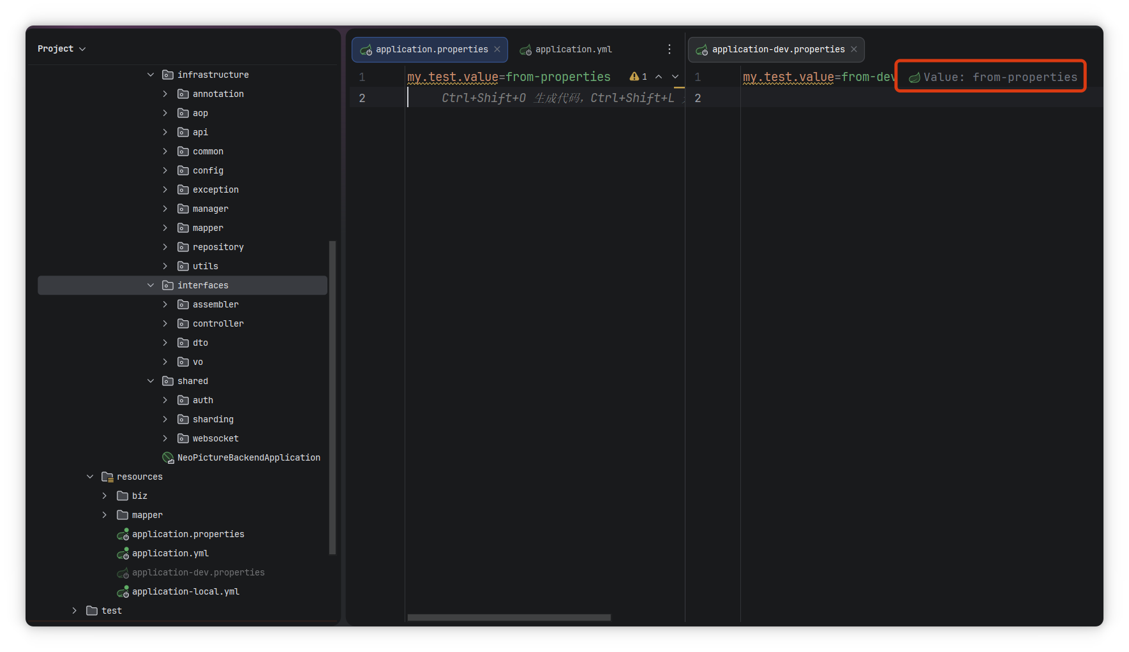Viewport: 1129px width, 652px height.
Task: Close the application-dev.properties editor tab
Action: click(x=854, y=49)
